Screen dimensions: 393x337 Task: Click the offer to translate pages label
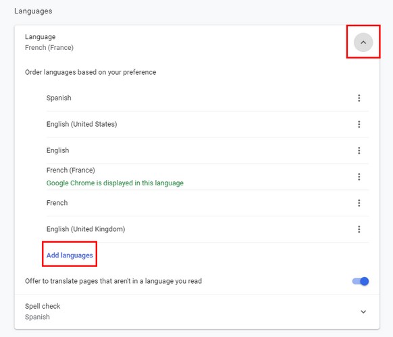113,281
